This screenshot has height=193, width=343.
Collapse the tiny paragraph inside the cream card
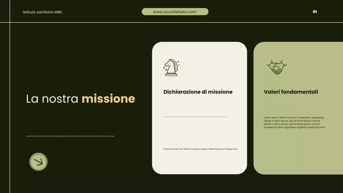[x=195, y=116]
